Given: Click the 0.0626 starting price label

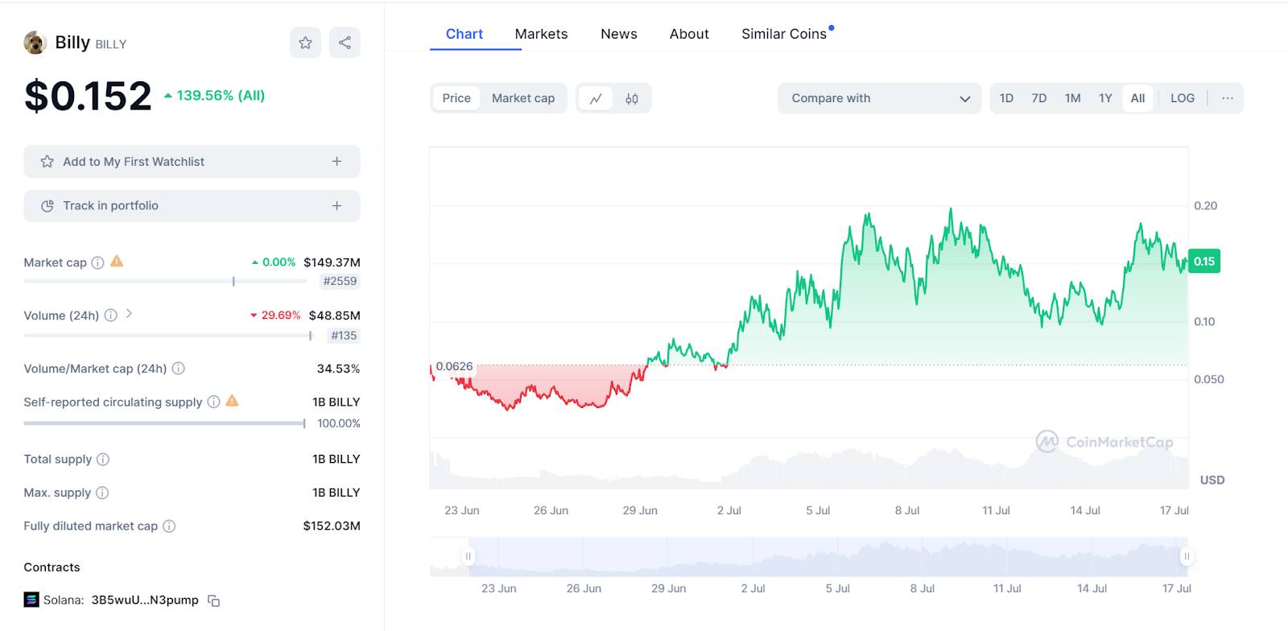Looking at the screenshot, I should [455, 366].
